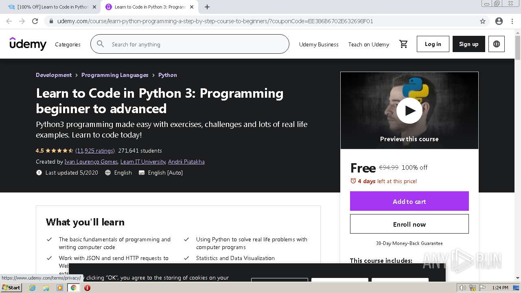Viewport: 521px width, 293px height.
Task: Click the network tray icon
Action: click(473, 288)
